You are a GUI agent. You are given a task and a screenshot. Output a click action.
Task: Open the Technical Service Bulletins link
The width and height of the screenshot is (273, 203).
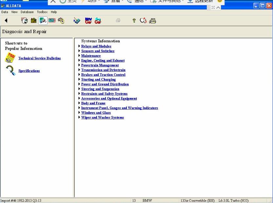pos(40,58)
